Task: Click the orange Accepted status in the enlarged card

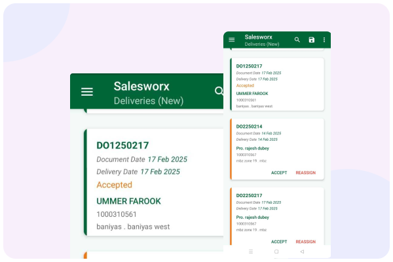Action: pos(114,185)
